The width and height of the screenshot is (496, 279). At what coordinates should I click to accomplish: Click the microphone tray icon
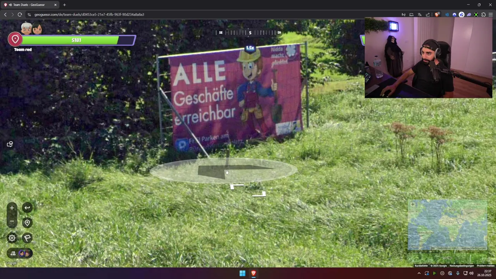[458, 273]
